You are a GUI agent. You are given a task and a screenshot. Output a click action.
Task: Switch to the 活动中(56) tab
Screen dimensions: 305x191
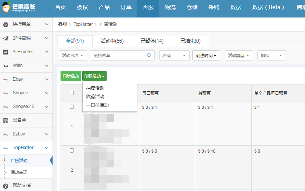tap(112, 41)
